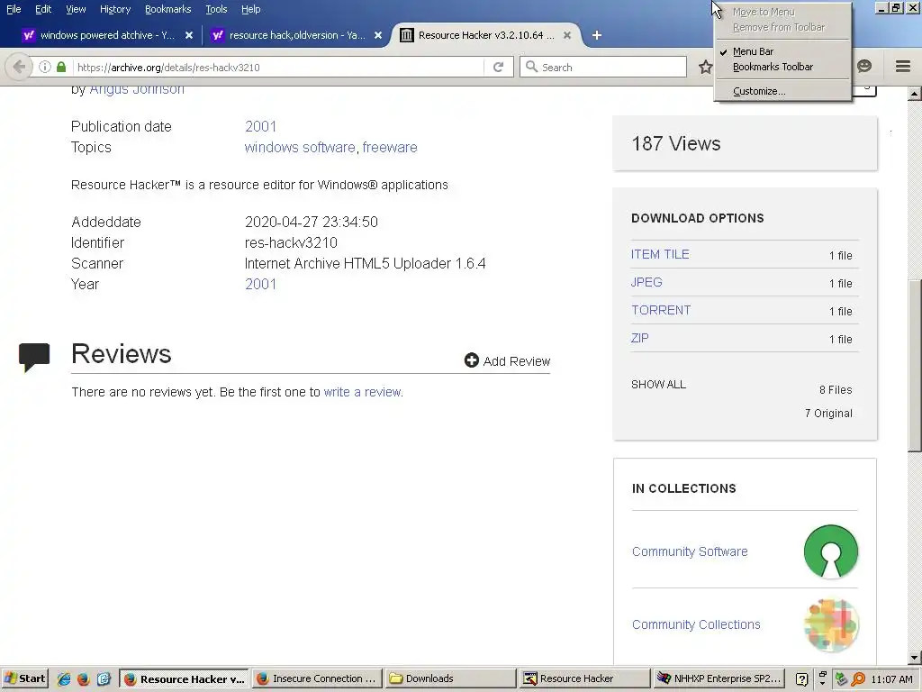Click the 11:07 AM system clock
This screenshot has width=922, height=692.
pos(891,679)
